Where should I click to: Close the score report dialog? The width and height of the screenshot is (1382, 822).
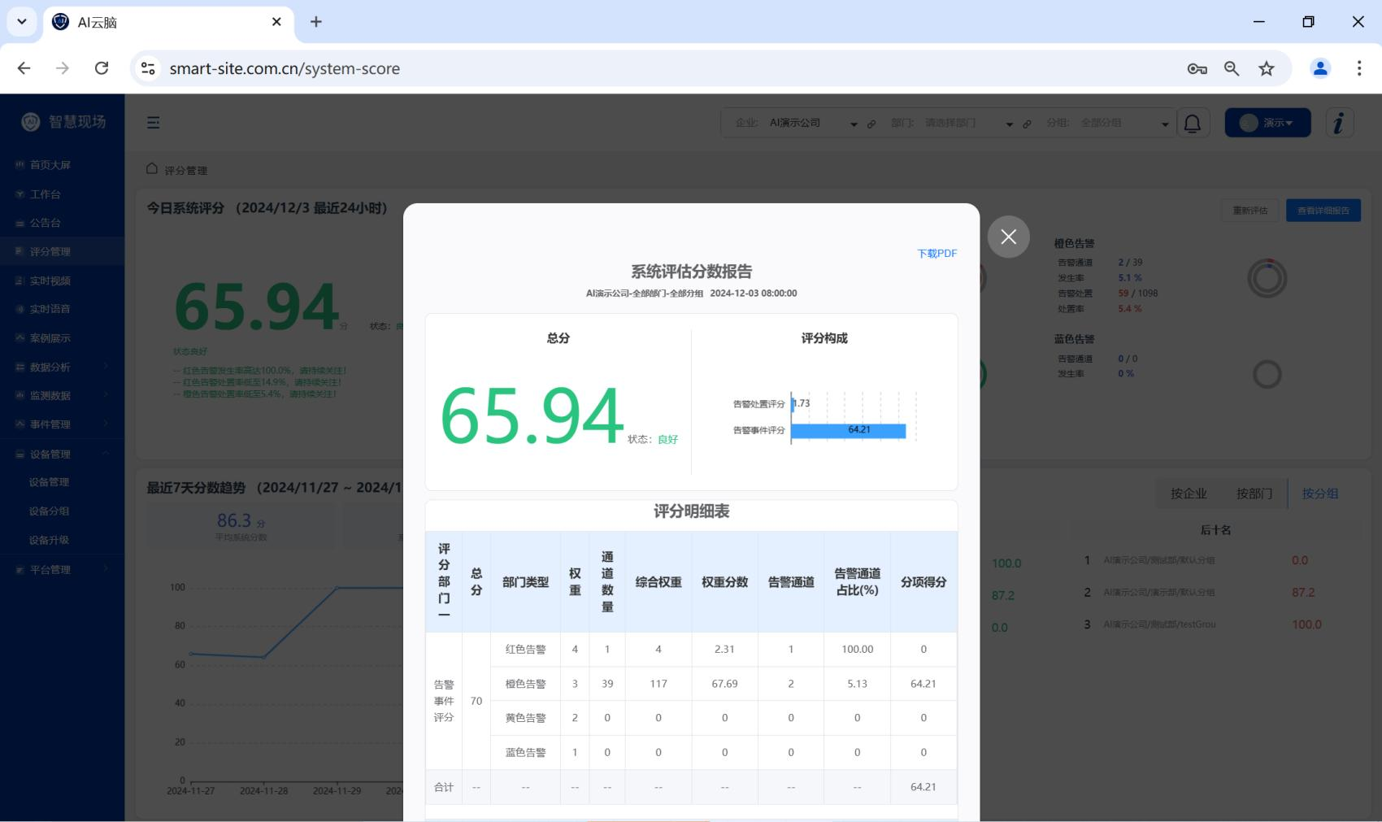coord(1008,237)
